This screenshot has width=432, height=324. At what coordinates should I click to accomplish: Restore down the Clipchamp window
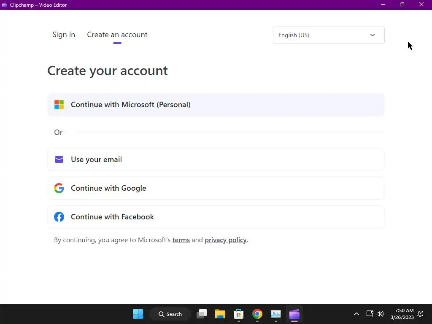[x=402, y=5]
